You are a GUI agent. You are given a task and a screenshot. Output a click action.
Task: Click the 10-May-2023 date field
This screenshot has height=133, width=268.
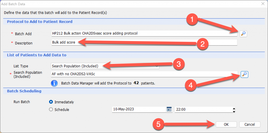tap(139, 109)
